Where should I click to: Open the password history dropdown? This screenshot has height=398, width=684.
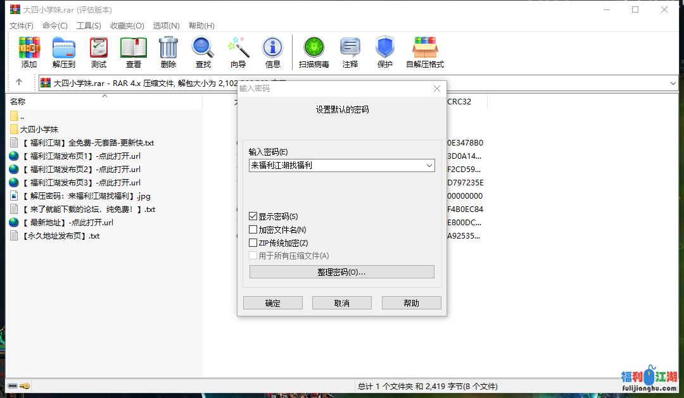pyautogui.click(x=429, y=165)
